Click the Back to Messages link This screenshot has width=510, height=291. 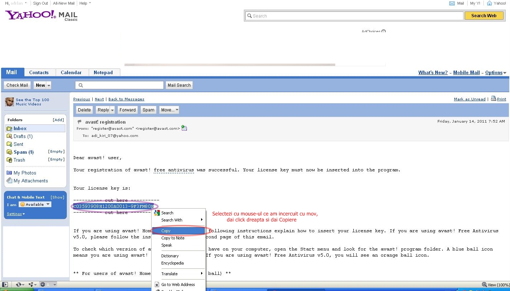click(x=126, y=99)
